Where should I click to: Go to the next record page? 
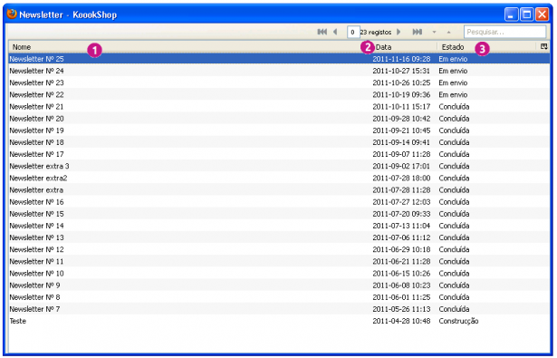pyautogui.click(x=399, y=32)
